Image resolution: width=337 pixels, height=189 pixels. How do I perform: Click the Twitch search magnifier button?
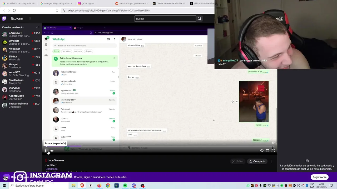(x=200, y=19)
